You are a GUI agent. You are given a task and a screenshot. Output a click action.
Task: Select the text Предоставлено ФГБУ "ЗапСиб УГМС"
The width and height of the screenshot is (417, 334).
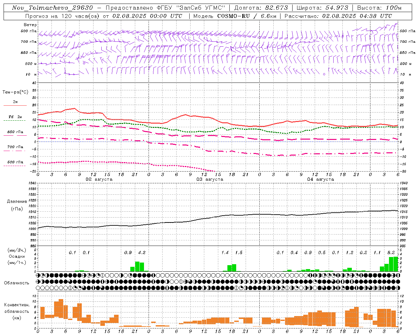coord(165,8)
